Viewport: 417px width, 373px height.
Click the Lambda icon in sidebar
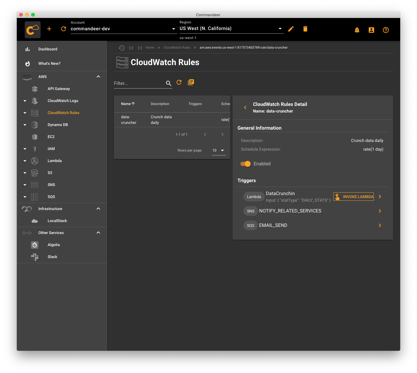point(35,161)
